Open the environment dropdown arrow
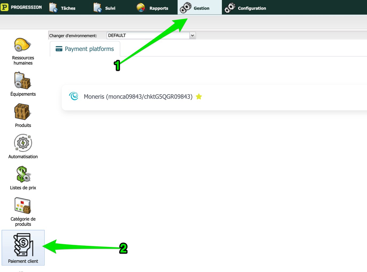The image size is (367, 272). coord(192,35)
